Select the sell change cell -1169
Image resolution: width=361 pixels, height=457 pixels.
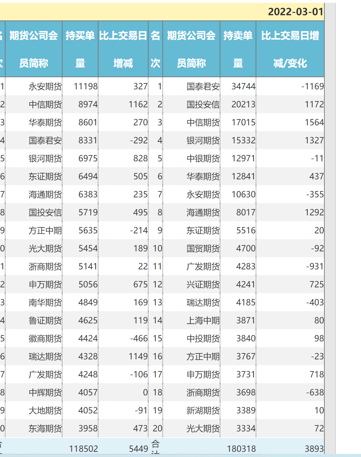click(290, 86)
